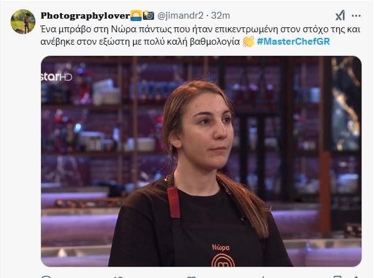Image resolution: width=374 pixels, height=278 pixels.
Task: Click the starHD watermark on the image
Action: [x=57, y=76]
